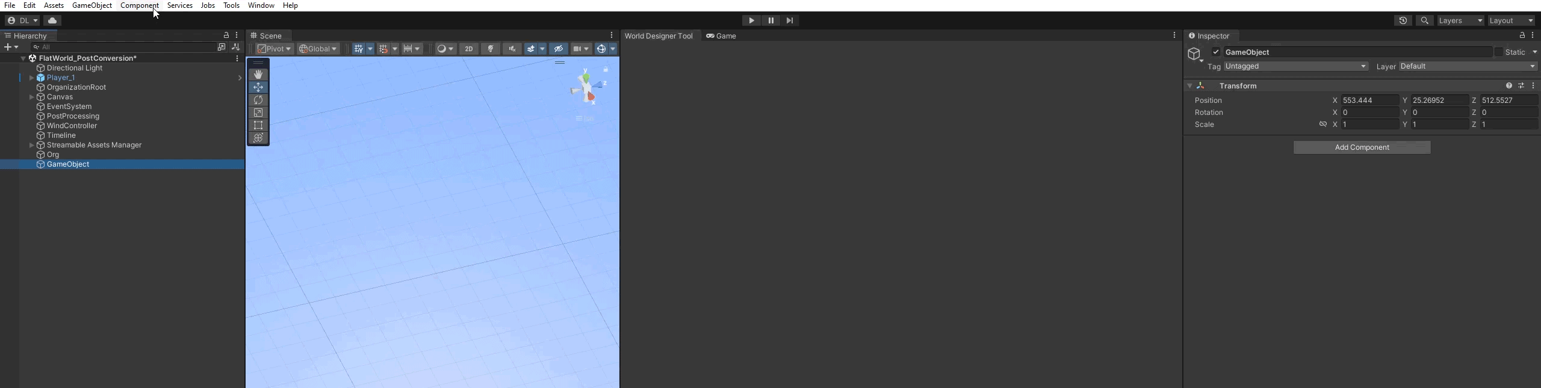Select the combined Transform tool
The height and width of the screenshot is (388, 1541).
(x=258, y=138)
